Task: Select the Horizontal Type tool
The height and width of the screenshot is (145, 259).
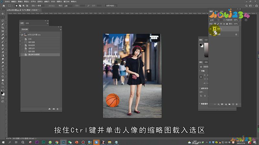Action: click(3, 70)
